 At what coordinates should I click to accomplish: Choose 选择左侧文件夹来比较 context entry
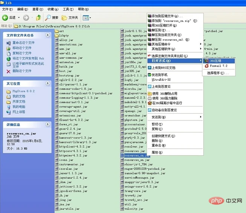pos(175,56)
